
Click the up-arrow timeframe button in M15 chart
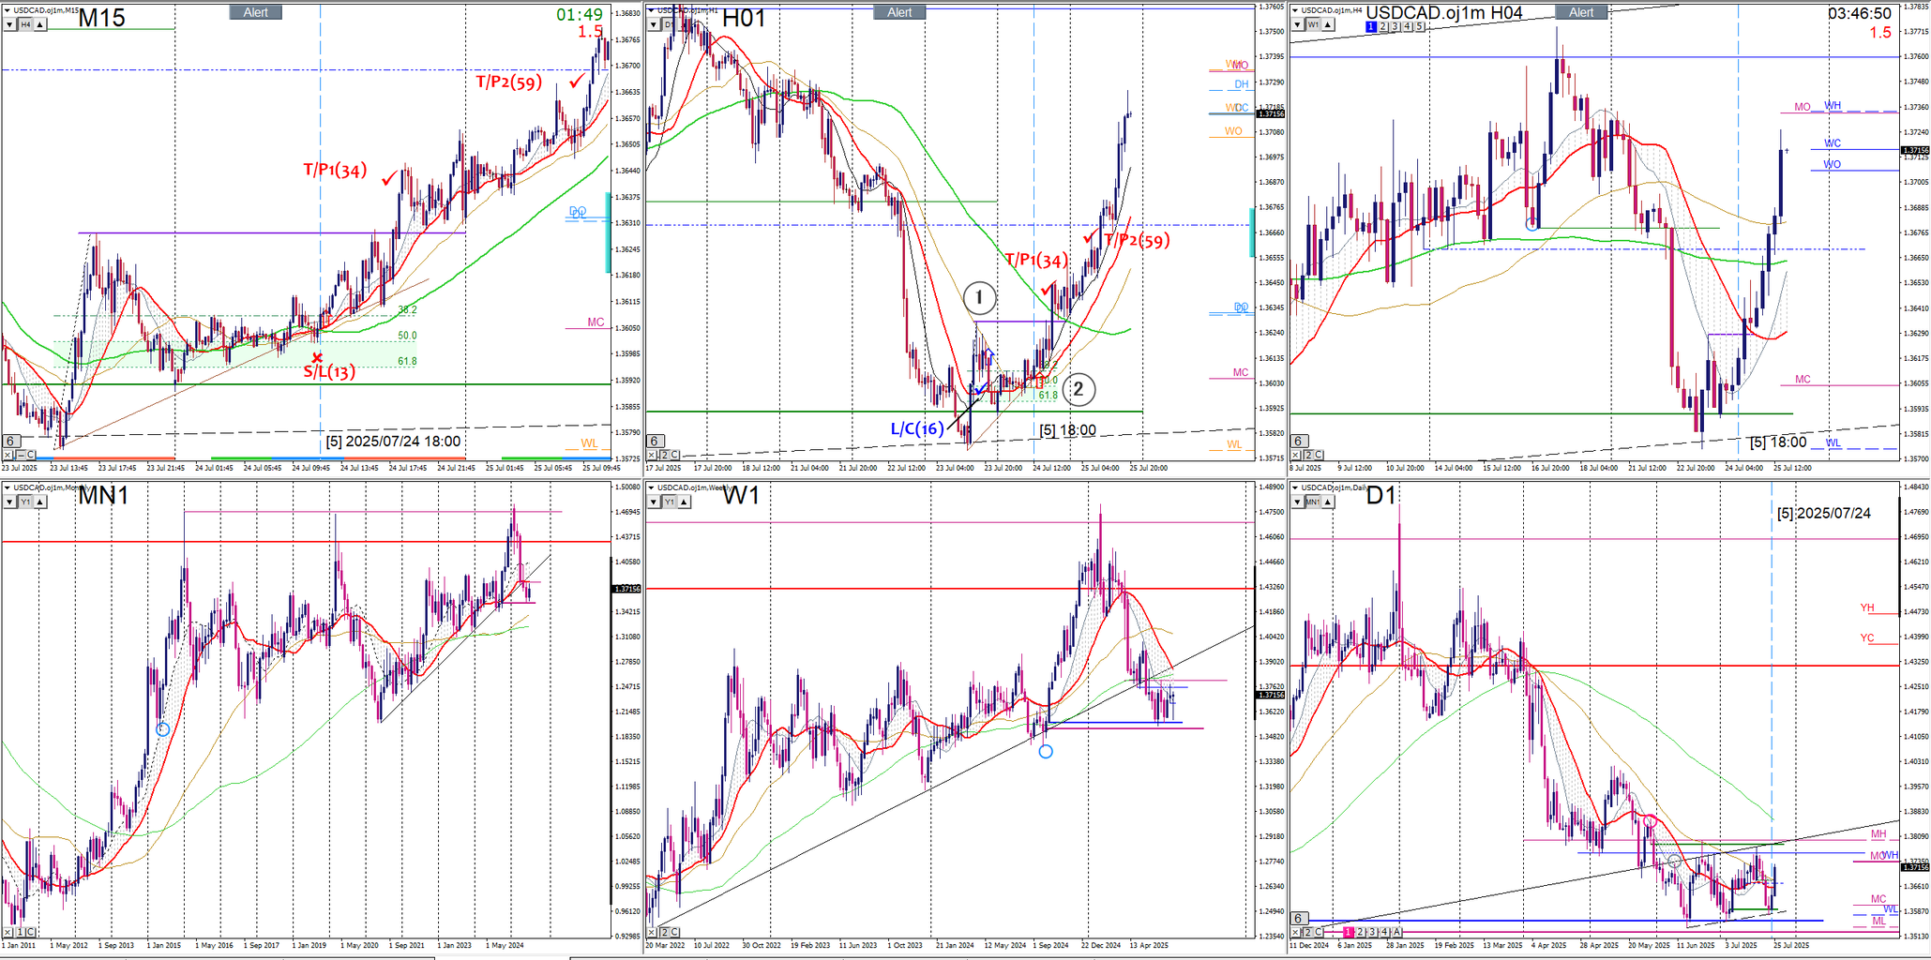tap(41, 25)
